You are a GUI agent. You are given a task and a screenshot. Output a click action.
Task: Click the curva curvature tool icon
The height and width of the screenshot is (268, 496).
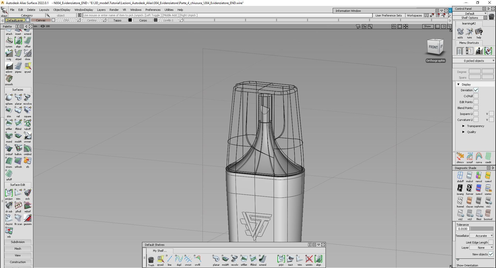coord(479,156)
